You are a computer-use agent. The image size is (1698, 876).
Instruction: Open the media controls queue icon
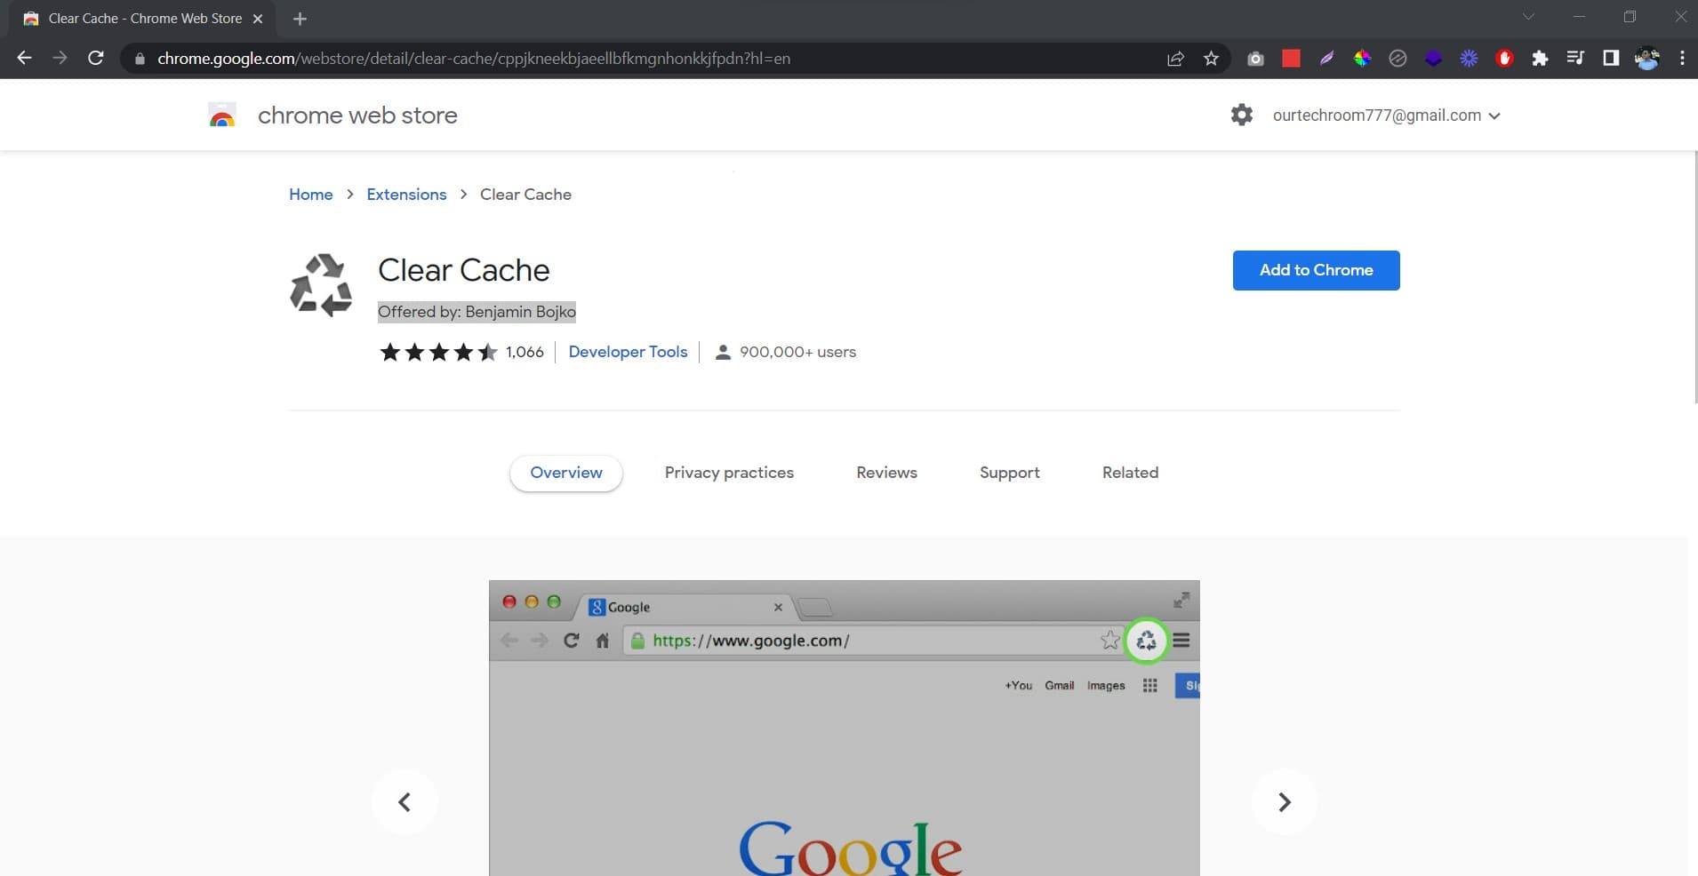pyautogui.click(x=1575, y=59)
